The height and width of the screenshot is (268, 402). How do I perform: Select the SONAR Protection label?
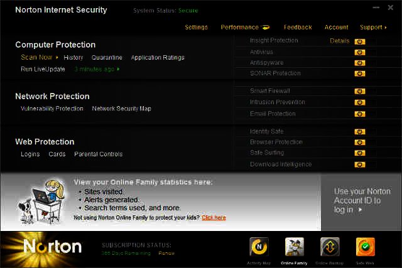pyautogui.click(x=275, y=73)
